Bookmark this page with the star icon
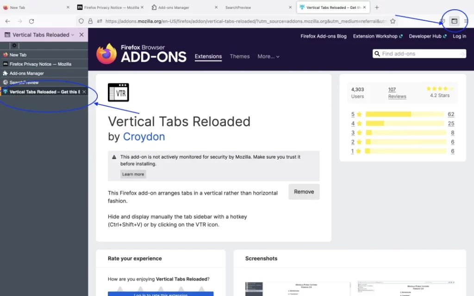This screenshot has width=474, height=296. pyautogui.click(x=393, y=21)
